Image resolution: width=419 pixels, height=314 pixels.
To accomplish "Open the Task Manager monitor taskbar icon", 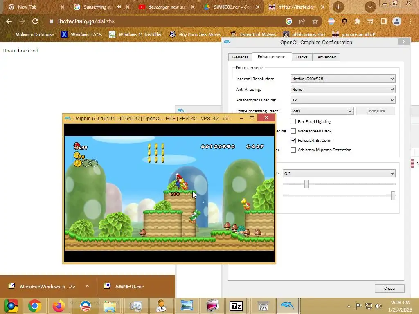I will tap(136, 306).
